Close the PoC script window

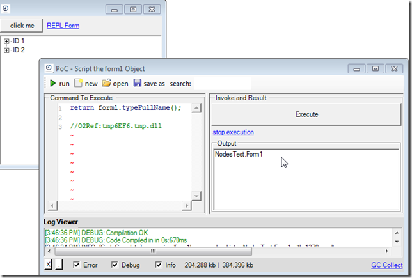(x=394, y=69)
